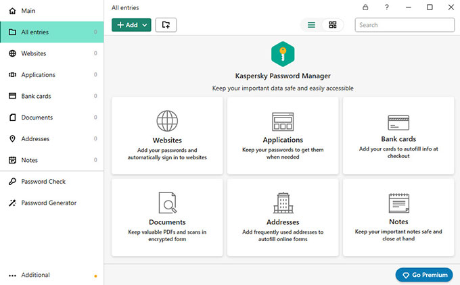The height and width of the screenshot is (285, 460).
Task: Click the Search field
Action: pyautogui.click(x=405, y=25)
